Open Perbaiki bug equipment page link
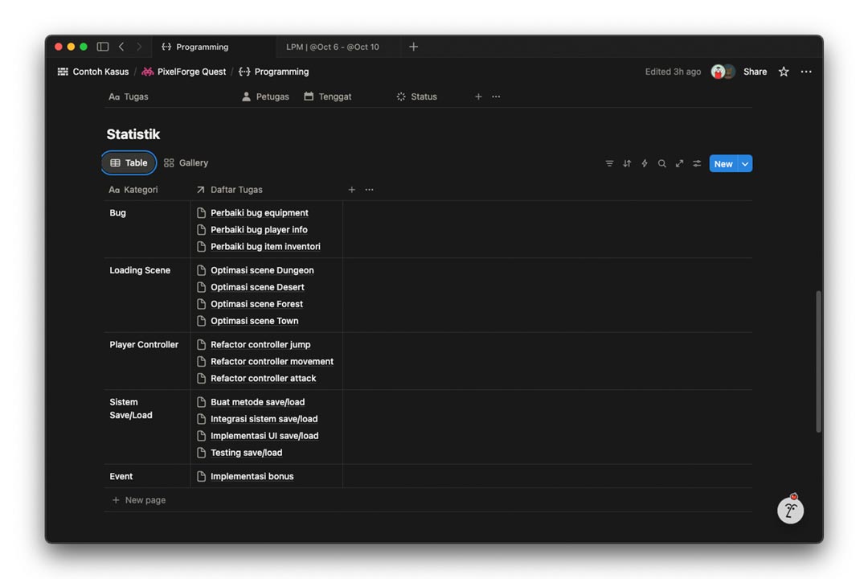This screenshot has height=579, width=868. point(259,213)
